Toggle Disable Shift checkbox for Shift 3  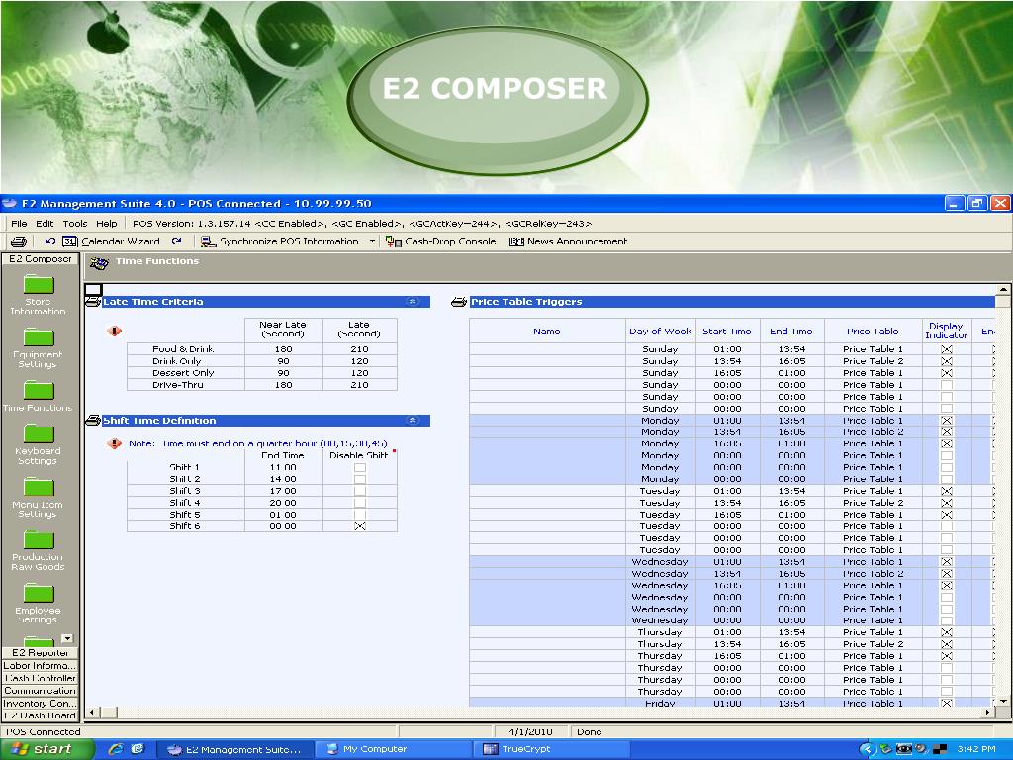pyautogui.click(x=360, y=491)
